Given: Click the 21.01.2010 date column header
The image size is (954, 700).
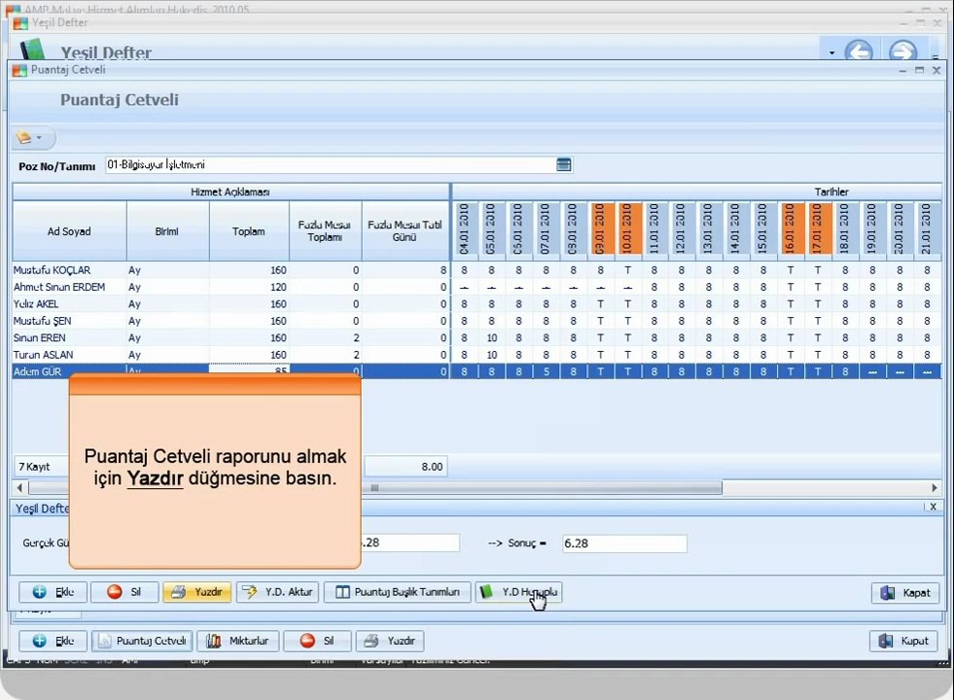Looking at the screenshot, I should pos(927,228).
